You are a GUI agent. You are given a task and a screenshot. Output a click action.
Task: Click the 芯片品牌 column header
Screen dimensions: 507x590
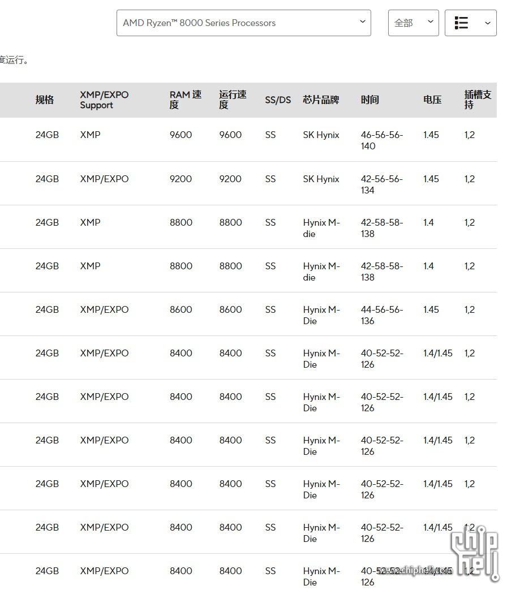(x=321, y=100)
